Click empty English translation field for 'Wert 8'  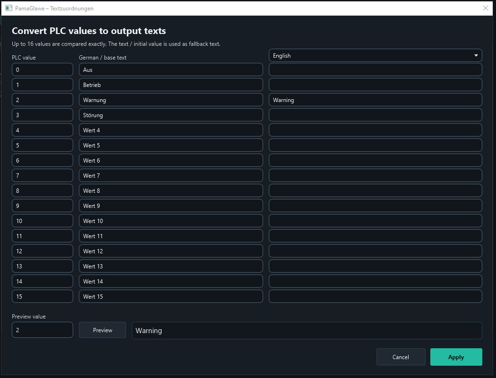coord(375,190)
